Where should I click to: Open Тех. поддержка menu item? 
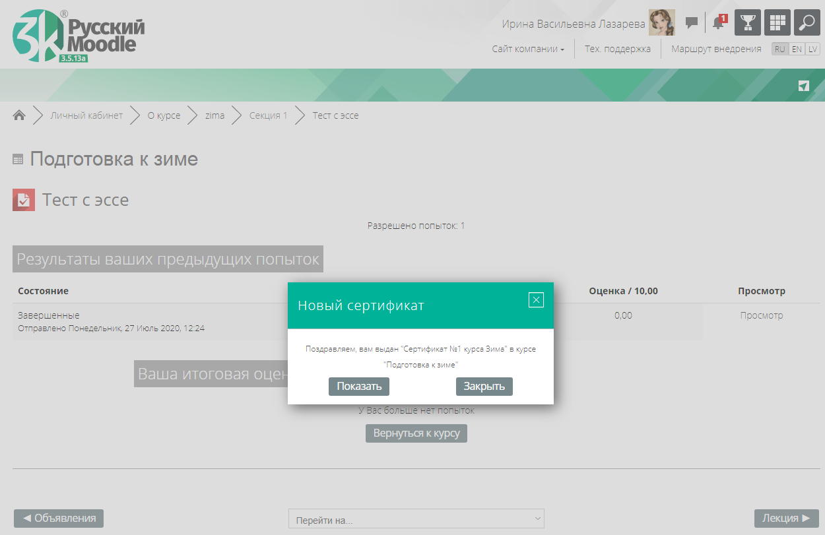(x=617, y=49)
